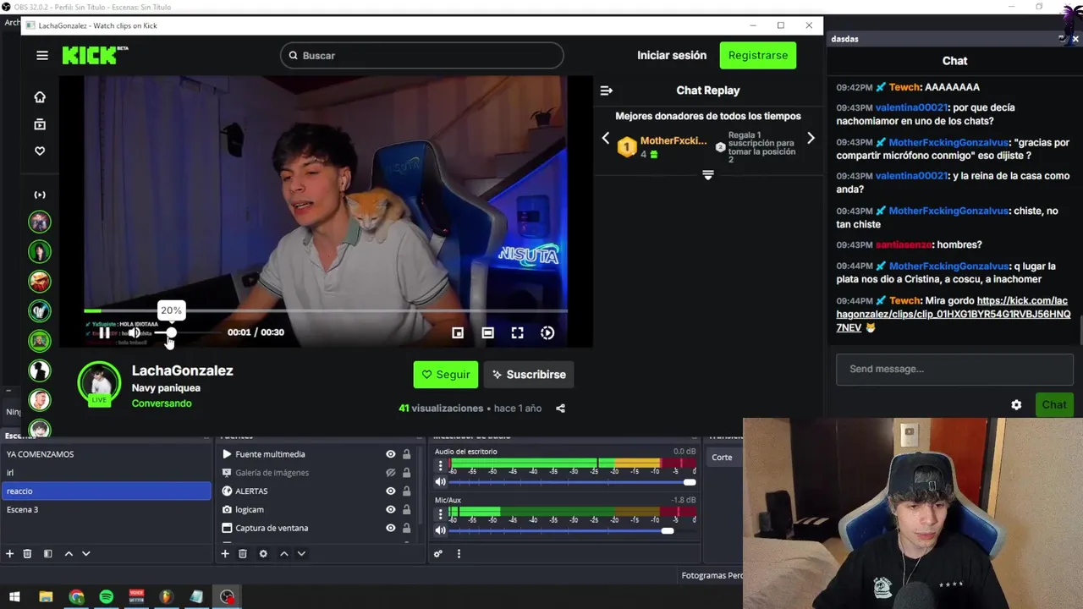The width and height of the screenshot is (1083, 609).
Task: Hide the Captura de ventana source
Action: [x=391, y=529]
